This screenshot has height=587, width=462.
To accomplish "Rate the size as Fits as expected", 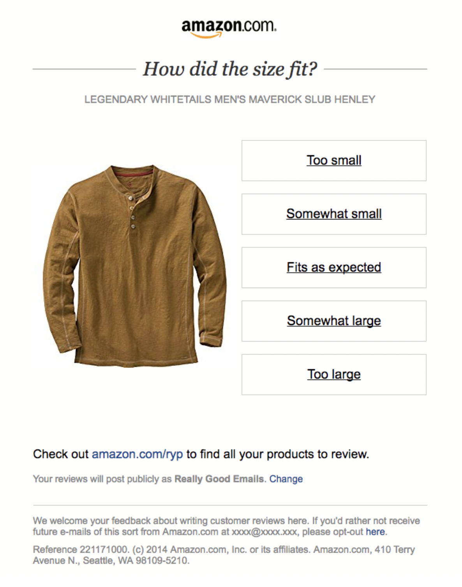I will (x=334, y=267).
